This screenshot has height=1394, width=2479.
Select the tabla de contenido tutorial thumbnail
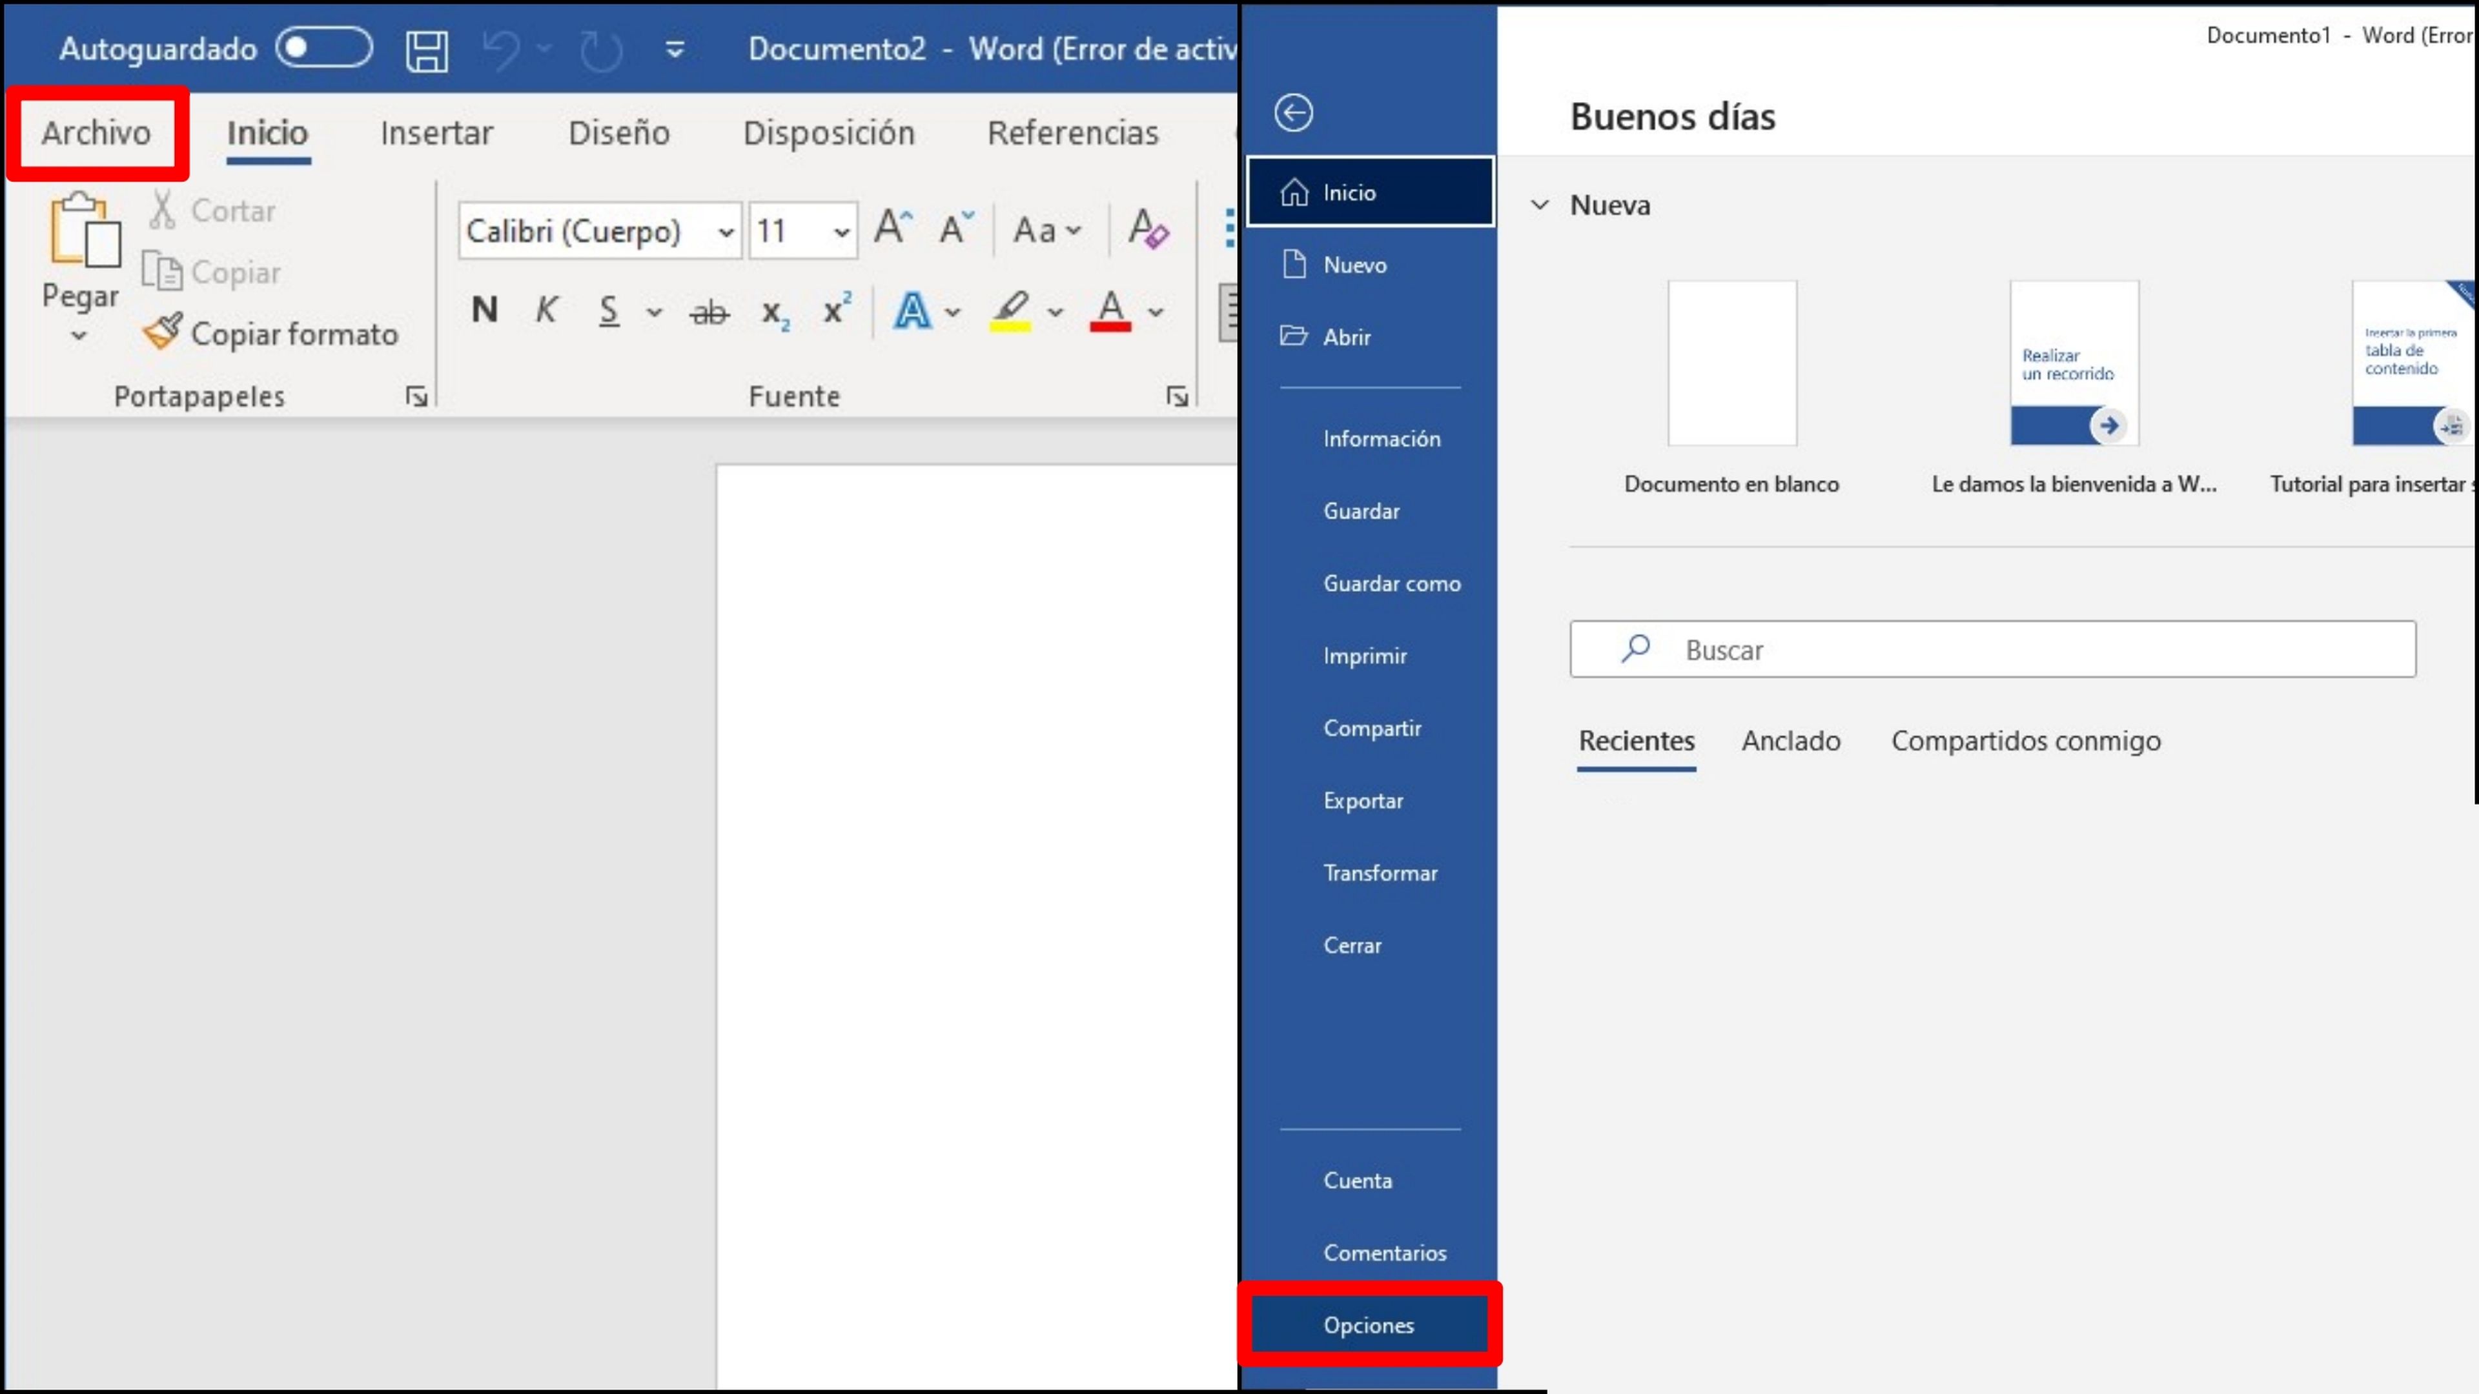(x=2414, y=363)
